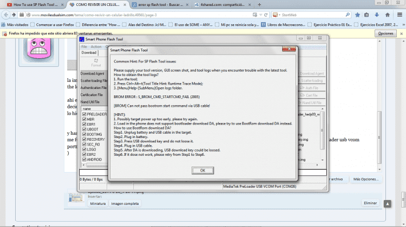406x227 pixels.
Task: Open the search engine dropdown arrow
Action: [x=279, y=15]
